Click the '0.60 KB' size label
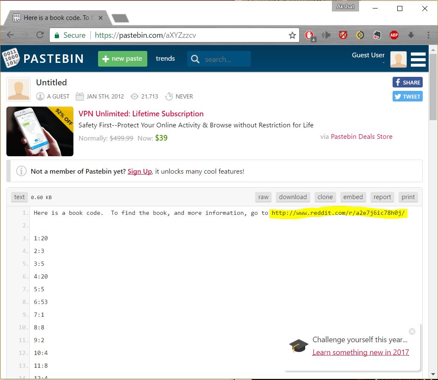This screenshot has width=438, height=380. [41, 197]
